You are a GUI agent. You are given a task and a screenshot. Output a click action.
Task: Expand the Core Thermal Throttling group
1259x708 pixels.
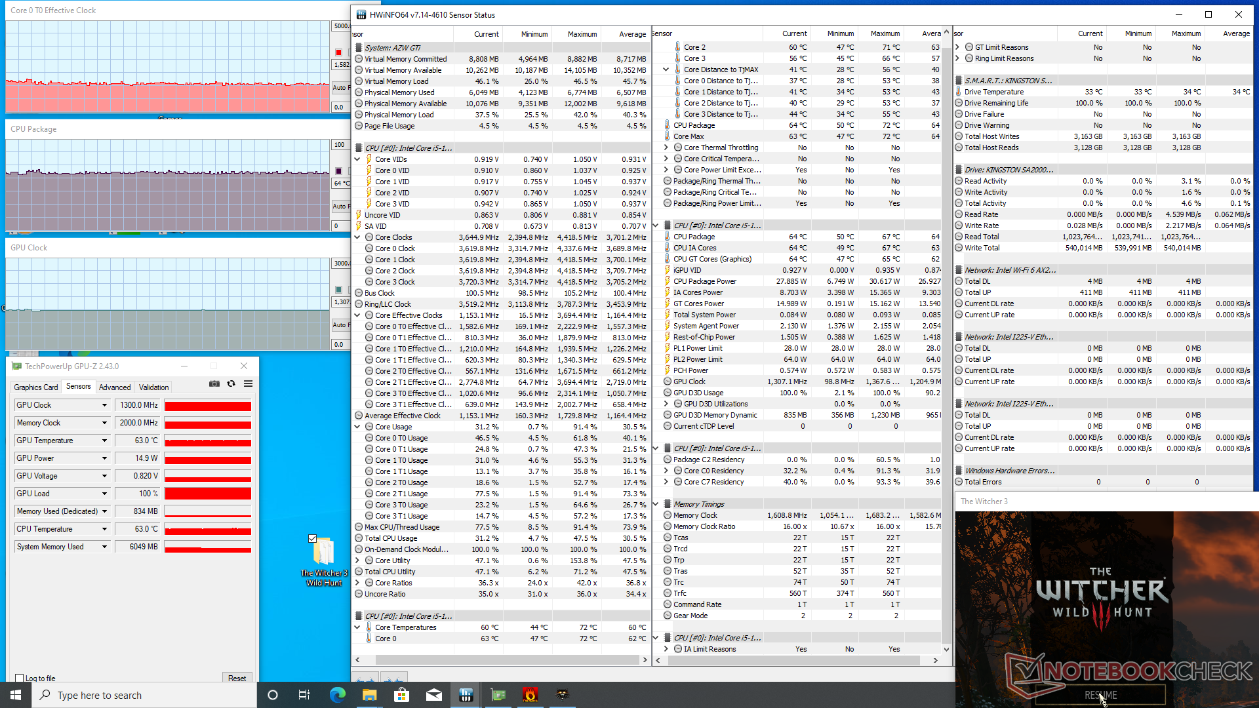(666, 147)
